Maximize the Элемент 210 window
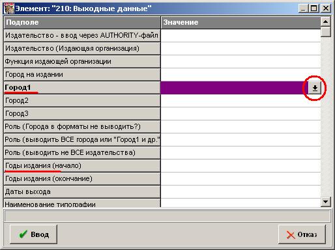Screen dimensions: 335x250 pos(314,8)
